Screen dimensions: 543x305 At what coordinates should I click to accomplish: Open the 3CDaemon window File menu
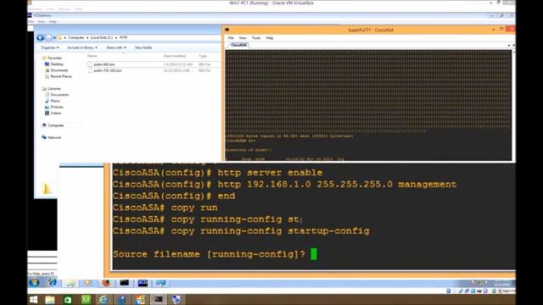31,22
